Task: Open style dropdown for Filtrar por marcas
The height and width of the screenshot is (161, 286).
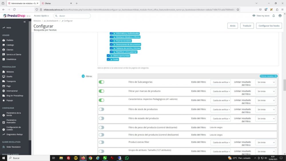Action: (x=221, y=91)
